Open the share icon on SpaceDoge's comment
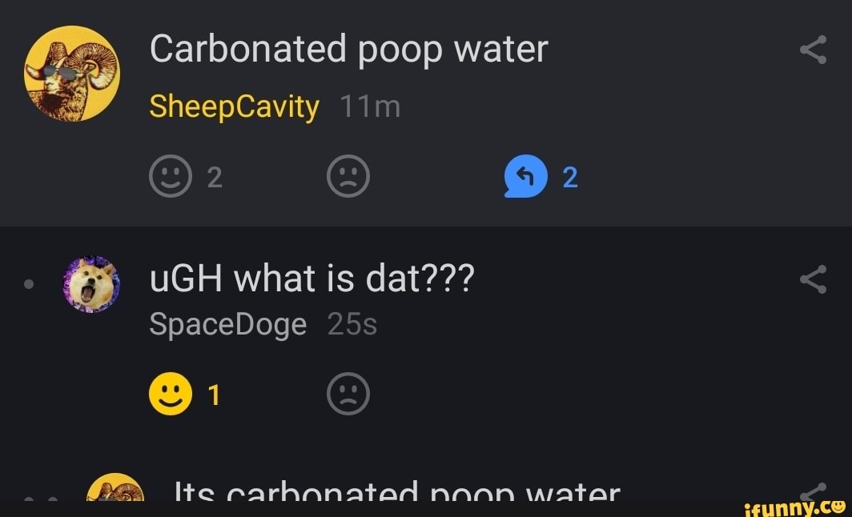The height and width of the screenshot is (517, 852). [x=814, y=279]
